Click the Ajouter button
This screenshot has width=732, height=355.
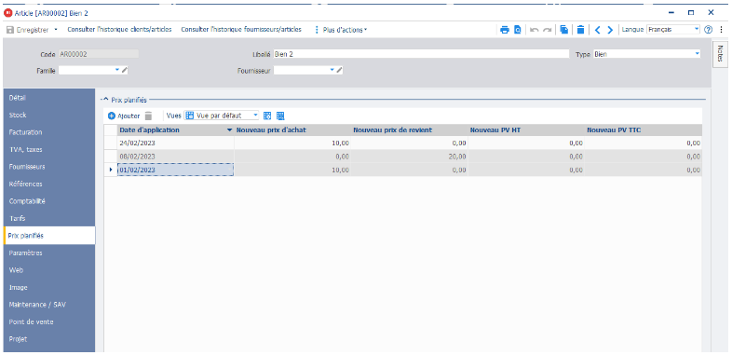coord(124,116)
